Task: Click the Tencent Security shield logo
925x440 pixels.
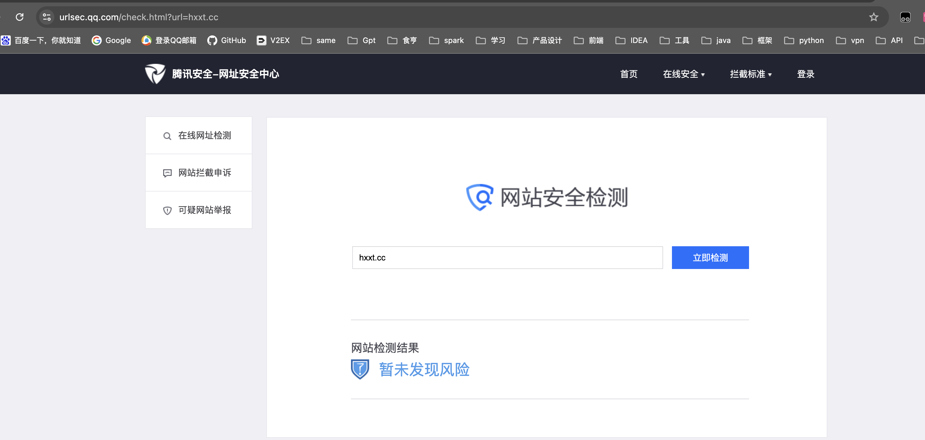Action: (x=155, y=74)
